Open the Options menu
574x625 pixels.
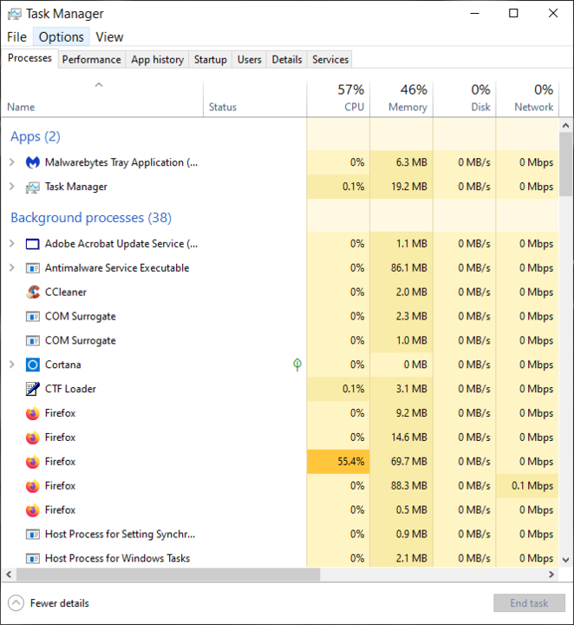point(62,37)
